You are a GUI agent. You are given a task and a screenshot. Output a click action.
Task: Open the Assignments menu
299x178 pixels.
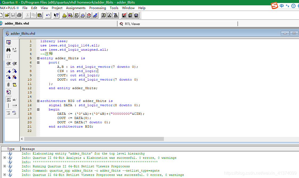click(76, 8)
